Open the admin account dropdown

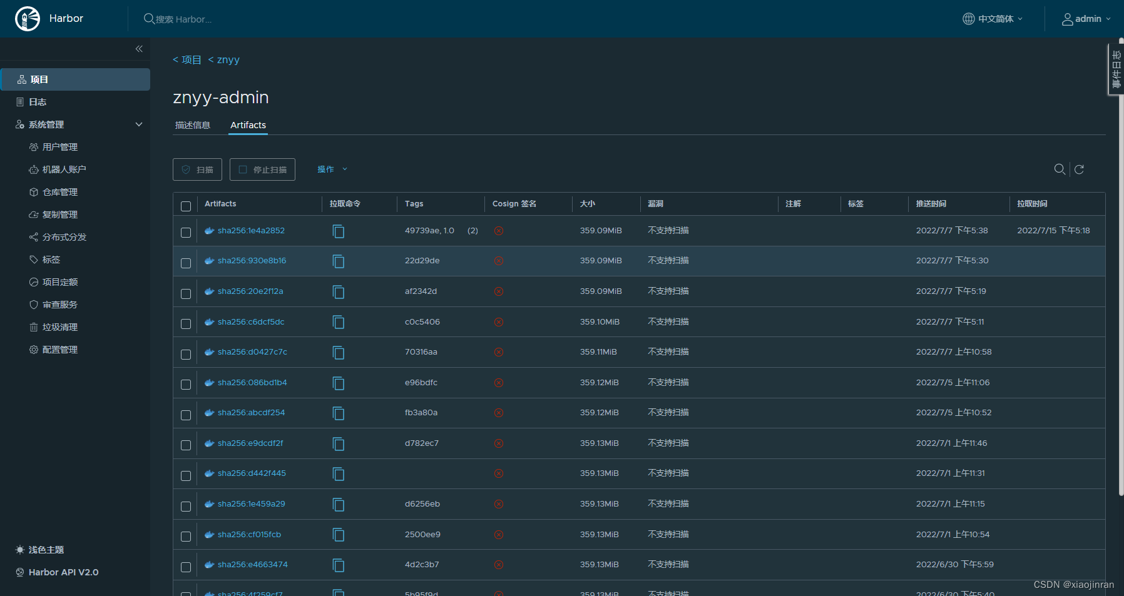tap(1086, 19)
